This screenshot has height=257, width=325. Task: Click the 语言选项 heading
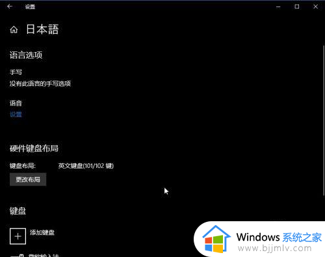click(26, 55)
